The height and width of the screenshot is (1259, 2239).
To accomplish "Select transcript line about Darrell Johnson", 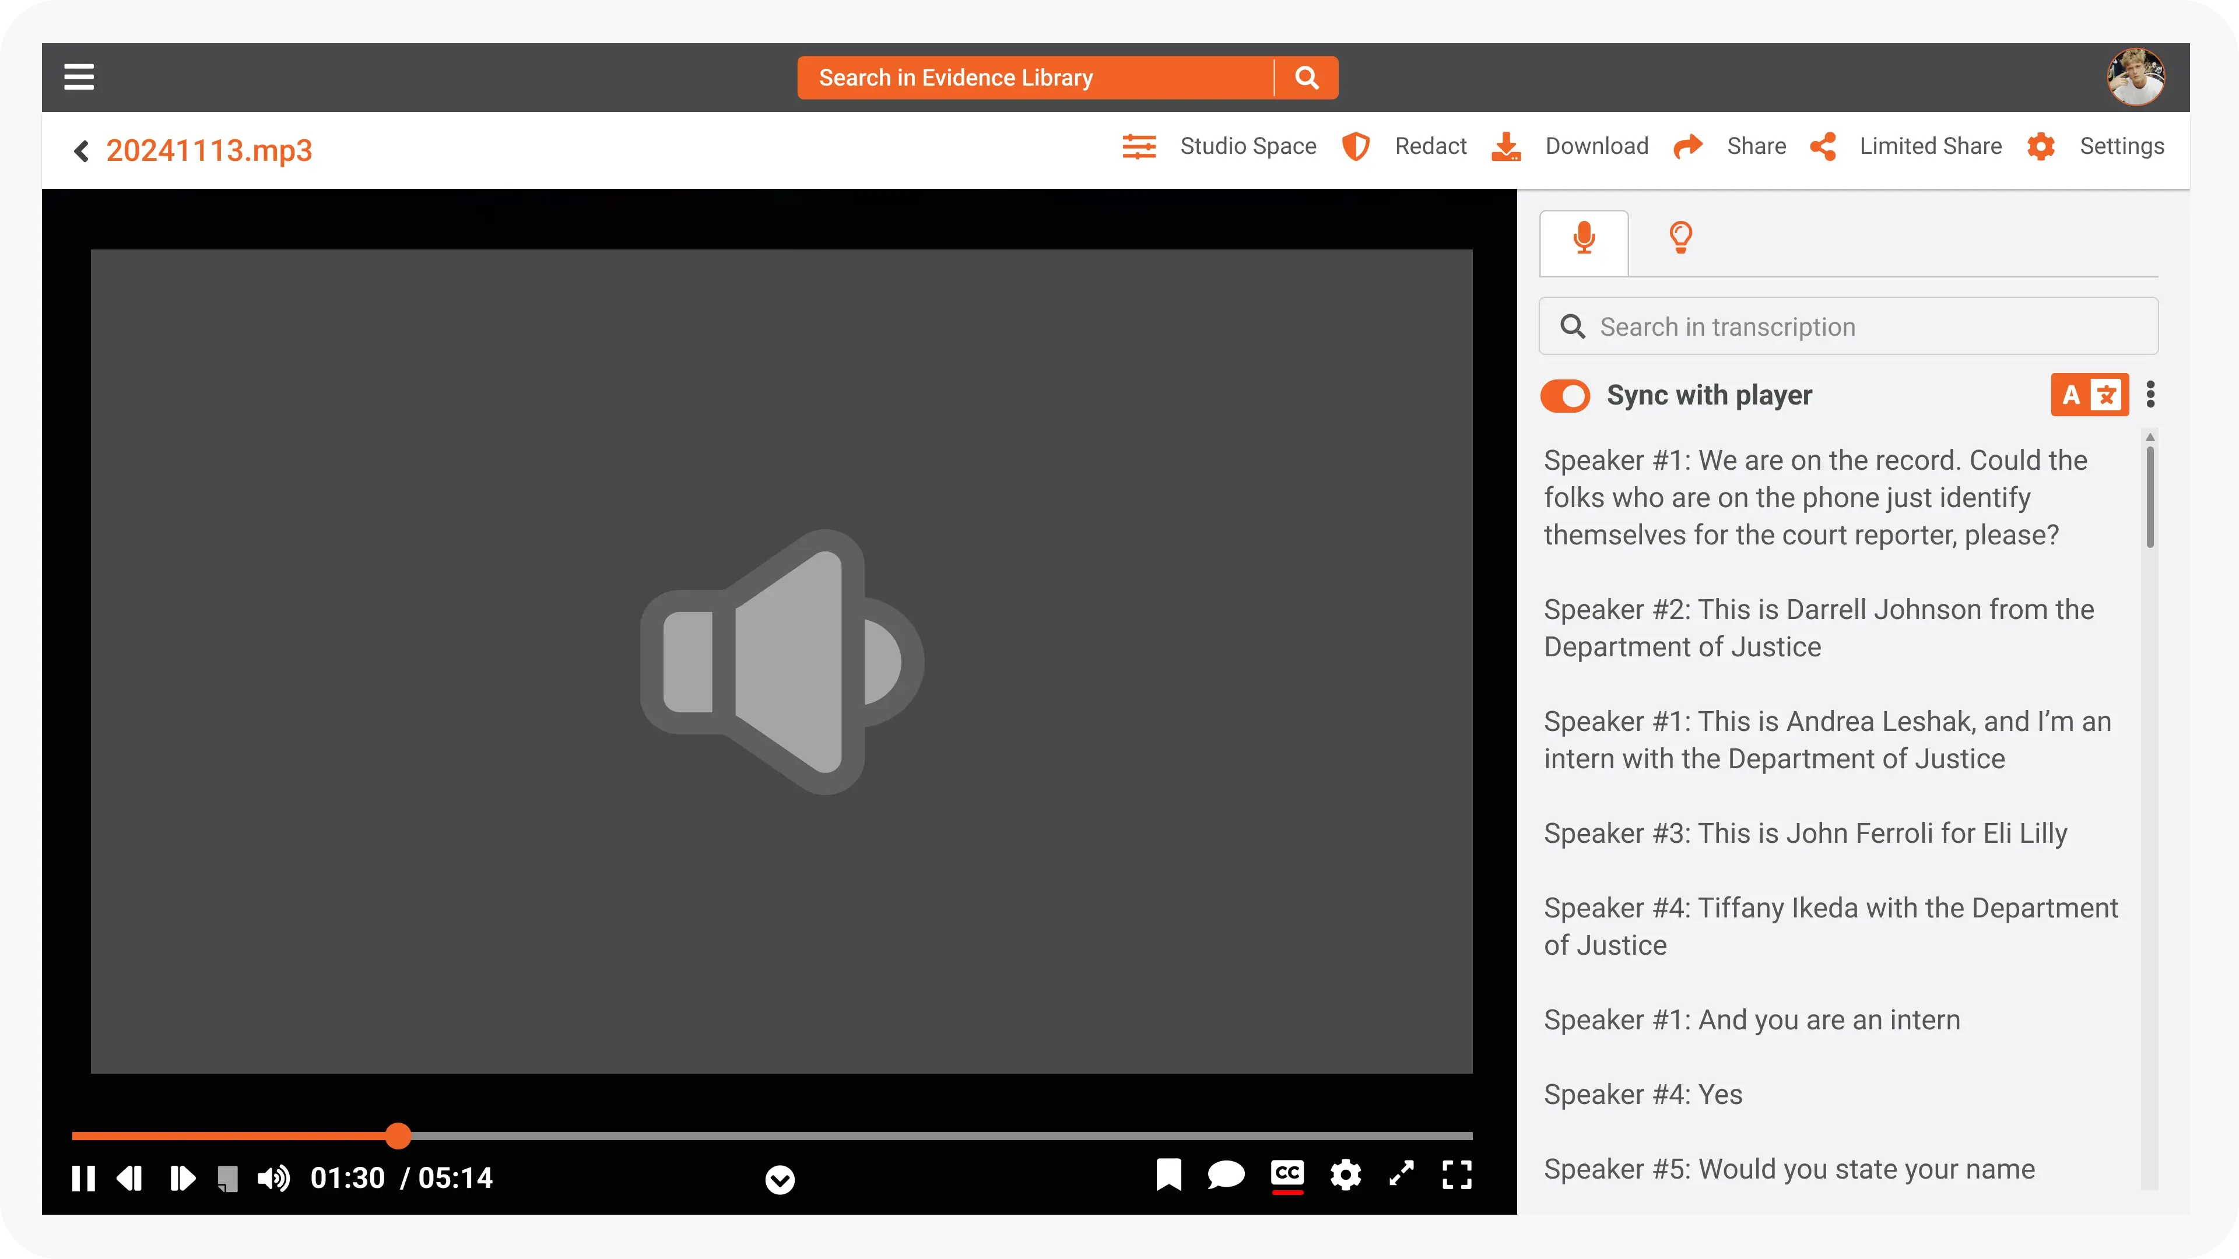I will [x=1819, y=627].
